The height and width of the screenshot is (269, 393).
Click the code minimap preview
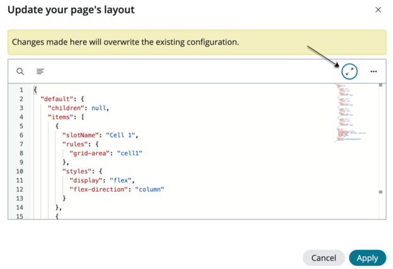coord(351,113)
